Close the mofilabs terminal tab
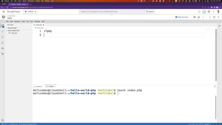222x125 pixels. [55, 86]
